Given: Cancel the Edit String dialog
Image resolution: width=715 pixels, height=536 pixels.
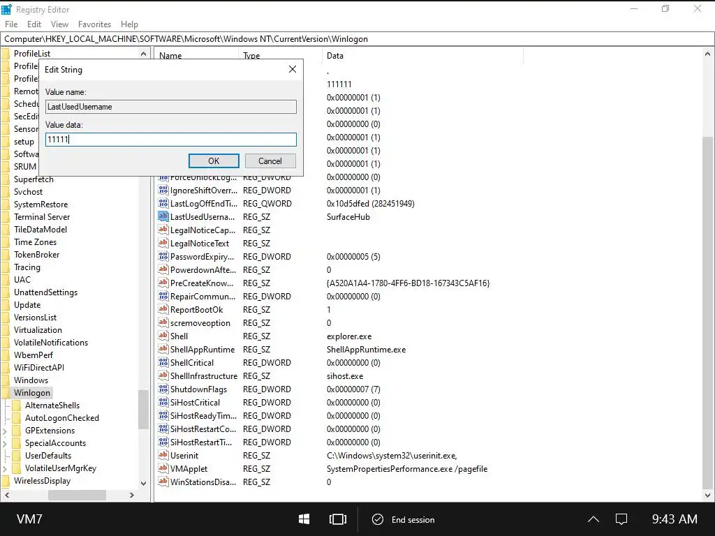Looking at the screenshot, I should (x=270, y=161).
